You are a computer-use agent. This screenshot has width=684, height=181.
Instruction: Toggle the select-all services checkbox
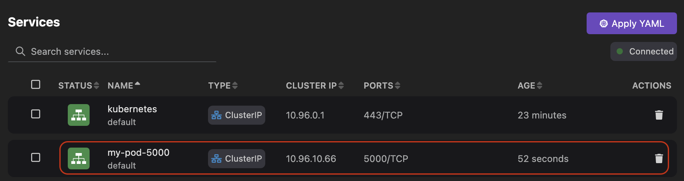[35, 84]
